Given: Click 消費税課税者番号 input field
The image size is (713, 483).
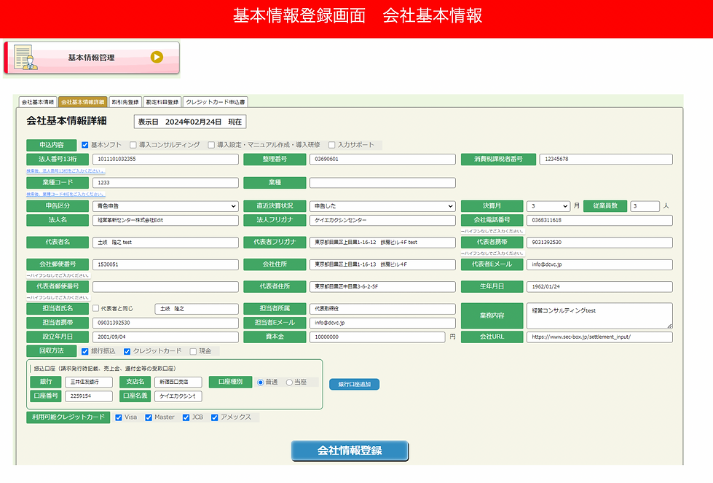Looking at the screenshot, I should tap(606, 160).
